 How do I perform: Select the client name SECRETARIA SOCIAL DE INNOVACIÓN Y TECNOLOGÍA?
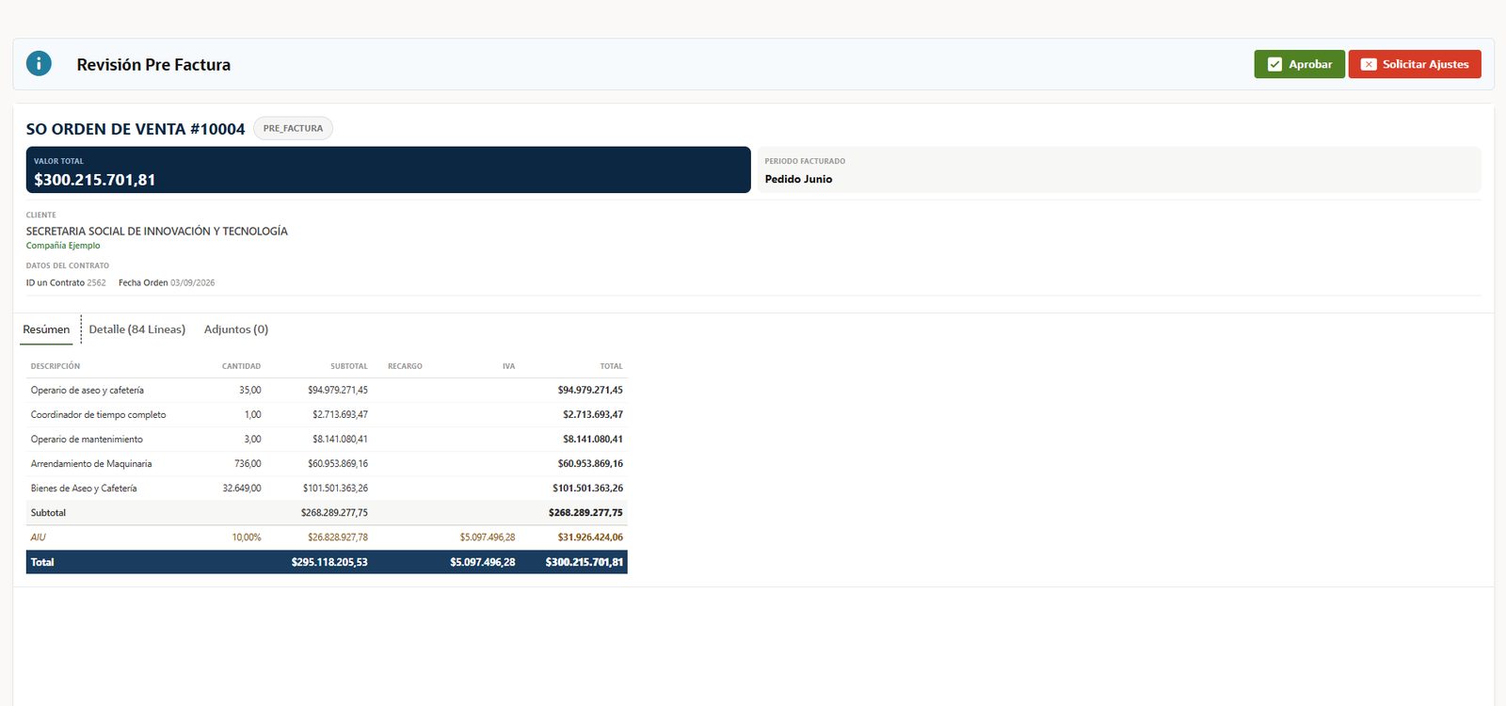point(157,231)
